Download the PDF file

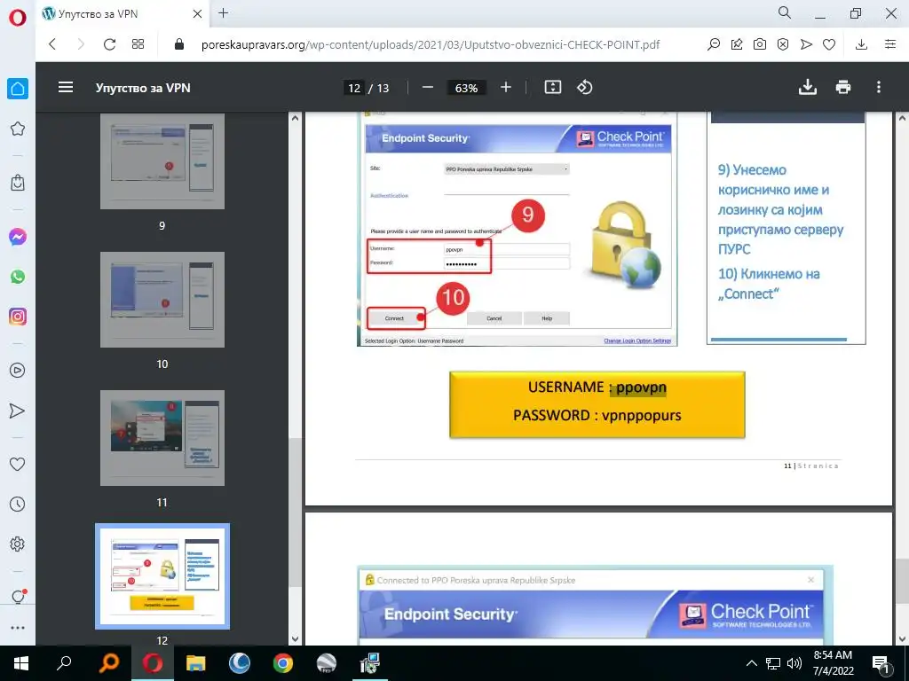808,87
